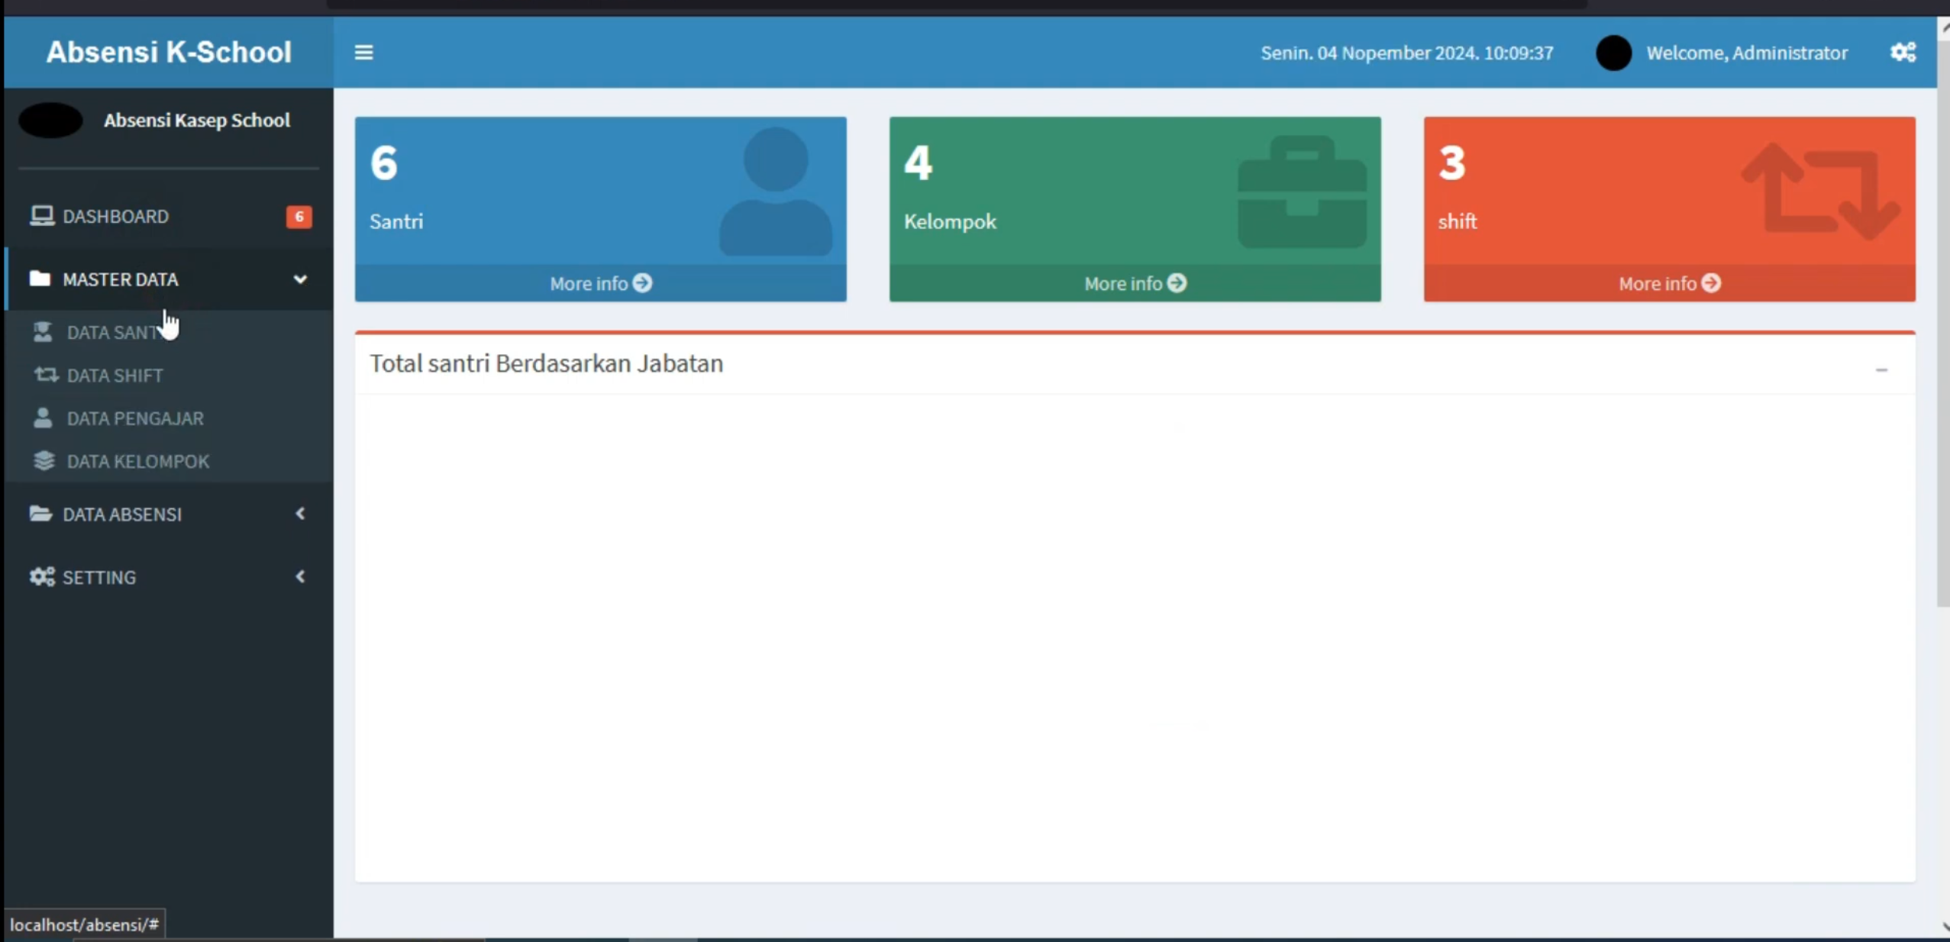Expand the Setting menu arrow
This screenshot has width=1950, height=942.
[x=300, y=576]
